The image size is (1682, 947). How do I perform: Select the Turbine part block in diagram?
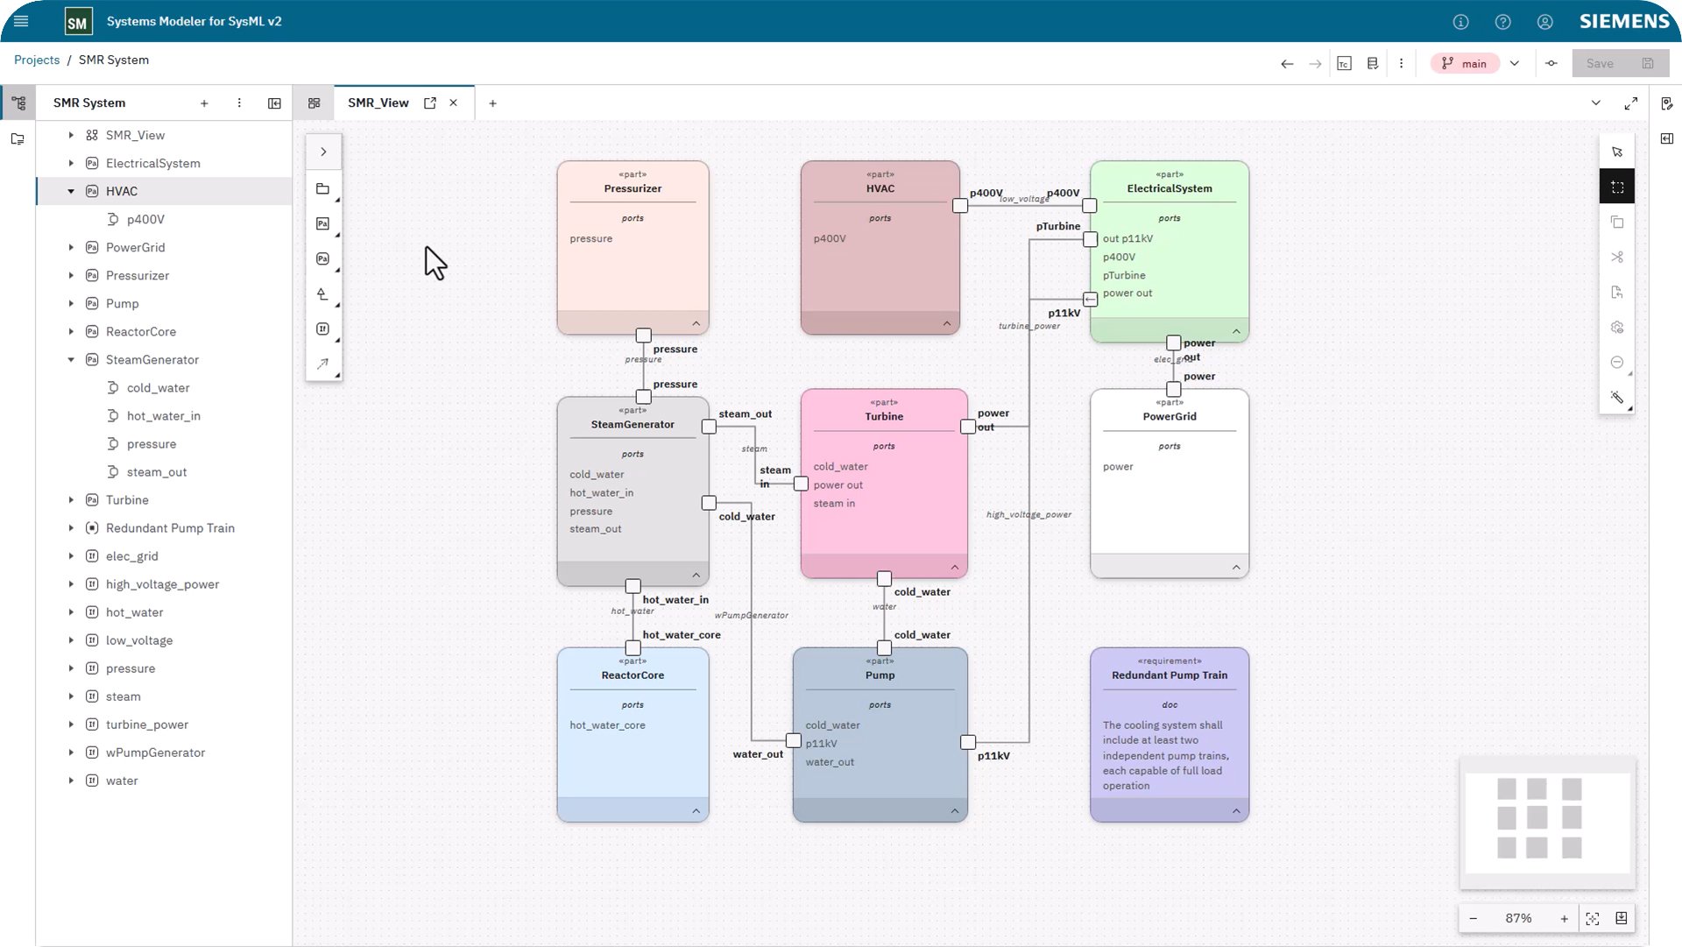(x=884, y=484)
